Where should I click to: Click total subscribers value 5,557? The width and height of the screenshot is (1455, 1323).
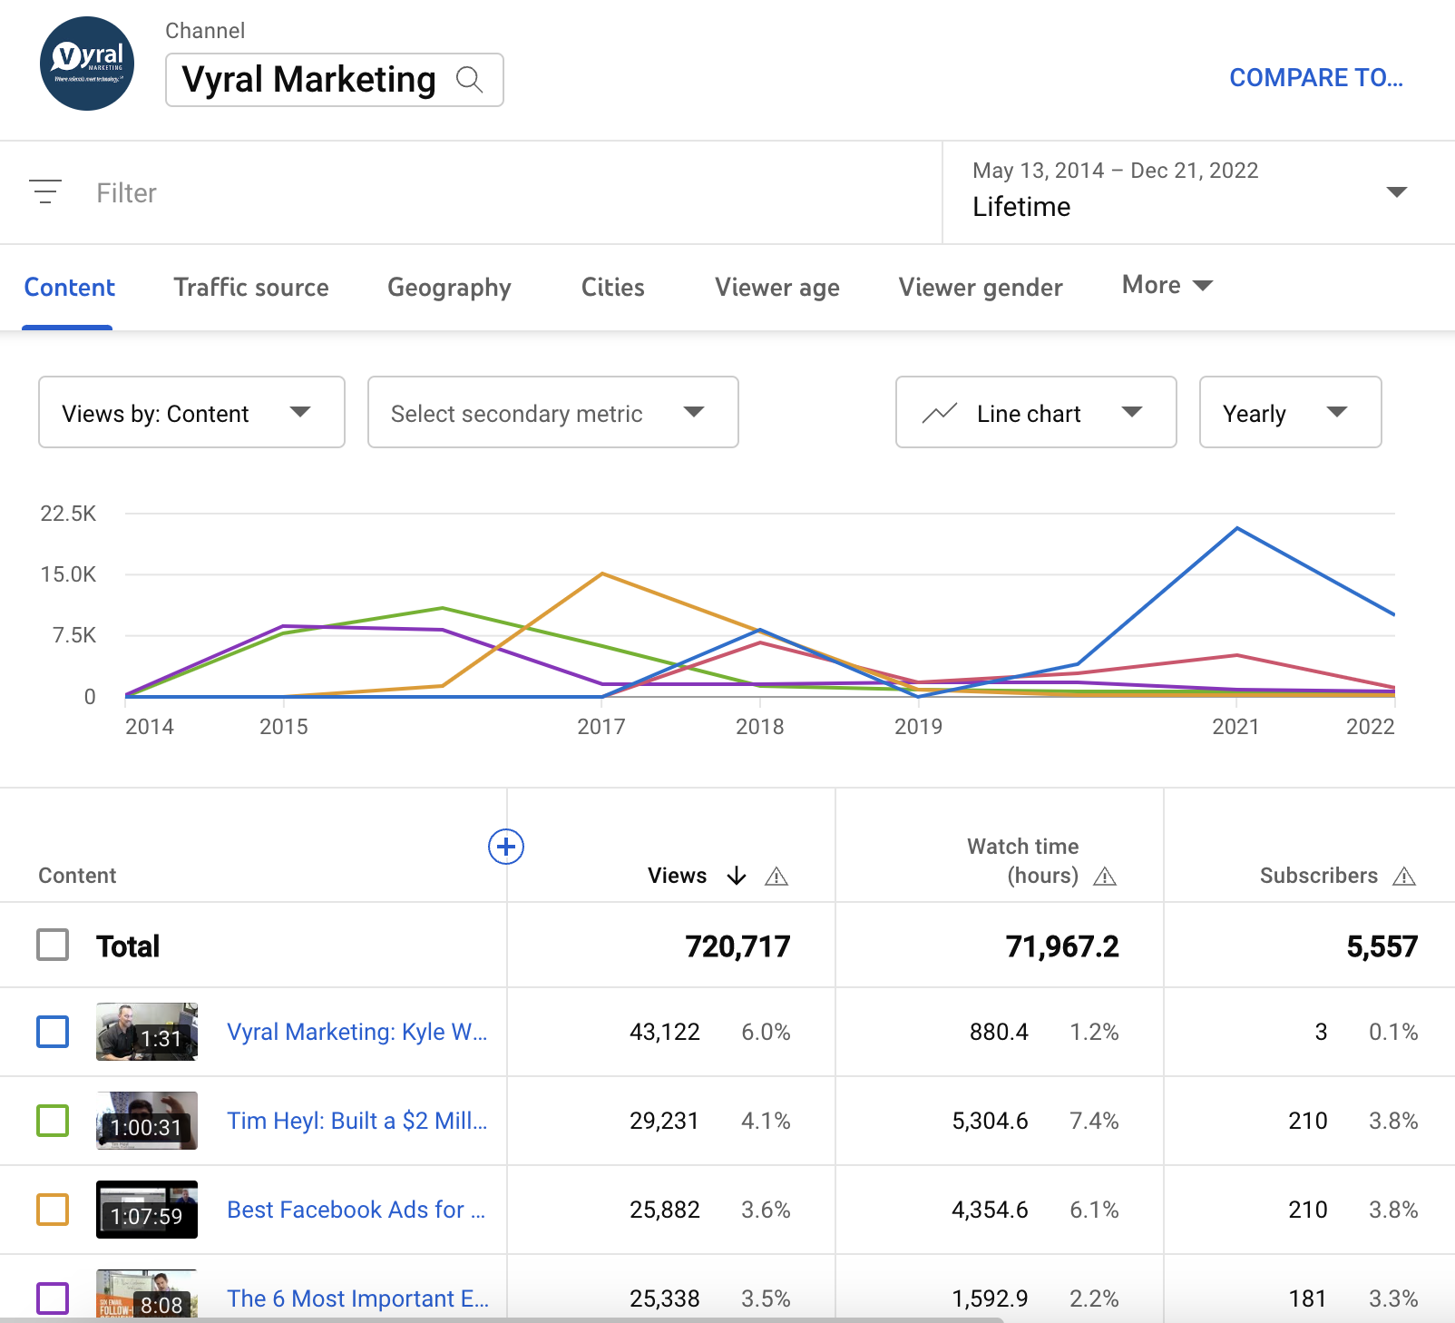coord(1382,946)
